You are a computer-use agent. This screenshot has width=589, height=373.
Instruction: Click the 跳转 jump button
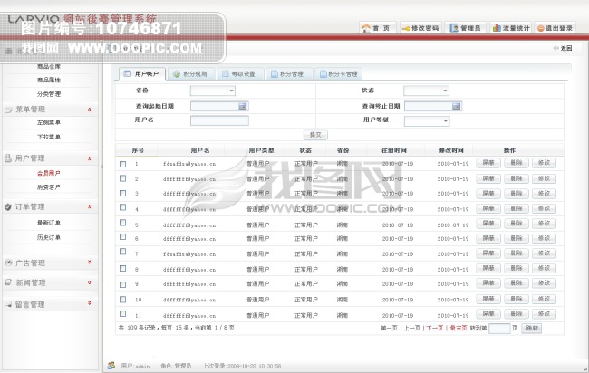[x=532, y=329]
